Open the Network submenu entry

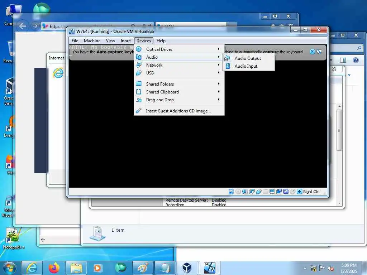179,65
